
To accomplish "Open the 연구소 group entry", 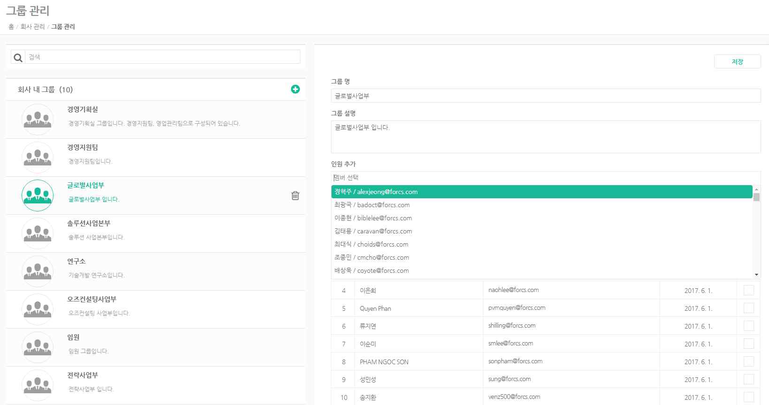I will click(155, 271).
